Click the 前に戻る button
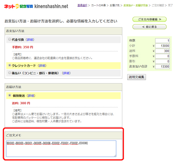The width and height of the screenshot is (176, 161). point(150,27)
